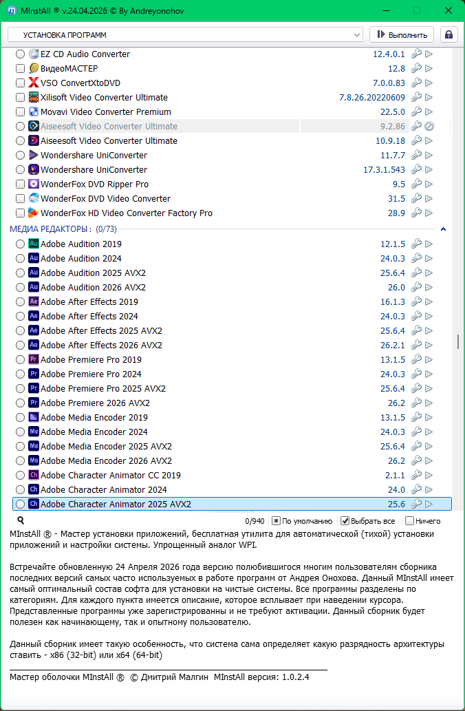Click the vertical scrollbar thumb of the list
The width and height of the screenshot is (465, 711).
(x=457, y=341)
